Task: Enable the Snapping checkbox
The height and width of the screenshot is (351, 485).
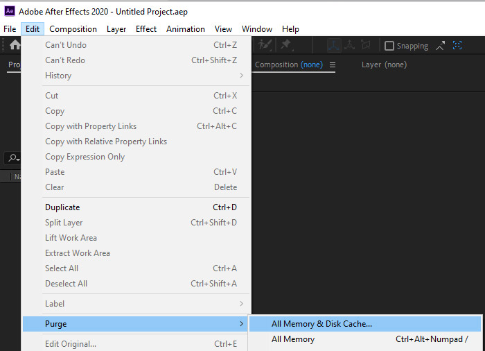Action: pos(389,46)
